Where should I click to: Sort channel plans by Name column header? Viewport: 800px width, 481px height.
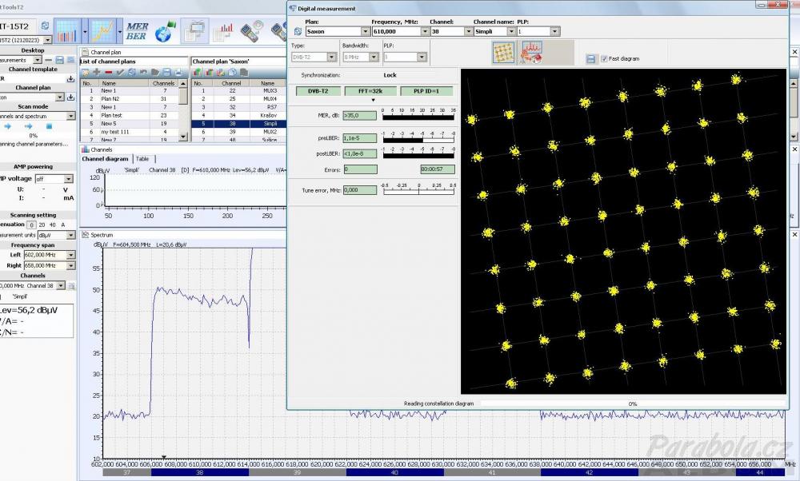(122, 83)
